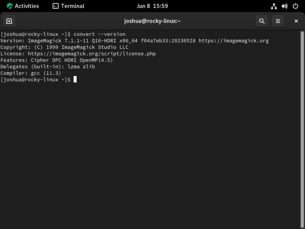Close the terminal window
Image resolution: width=305 pixels, height=229 pixels.
pyautogui.click(x=296, y=21)
